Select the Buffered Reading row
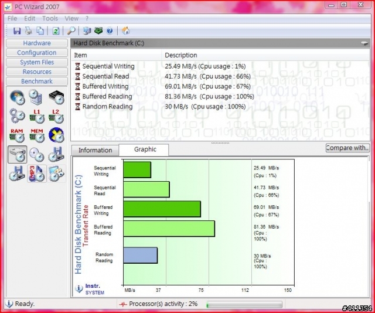 pos(220,97)
